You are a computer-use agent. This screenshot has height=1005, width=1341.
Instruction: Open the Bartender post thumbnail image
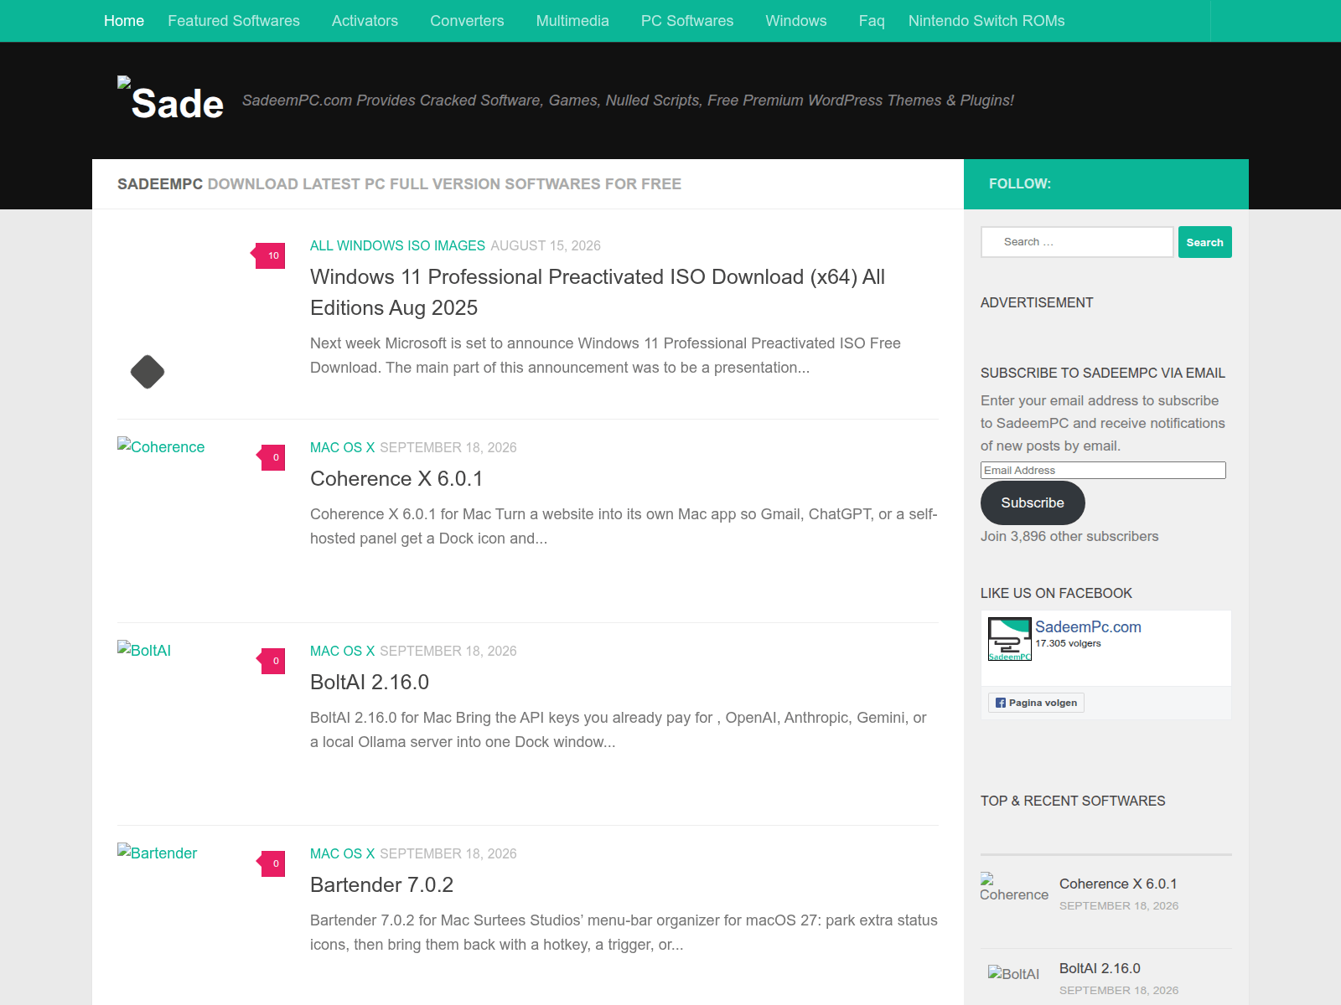tap(158, 853)
